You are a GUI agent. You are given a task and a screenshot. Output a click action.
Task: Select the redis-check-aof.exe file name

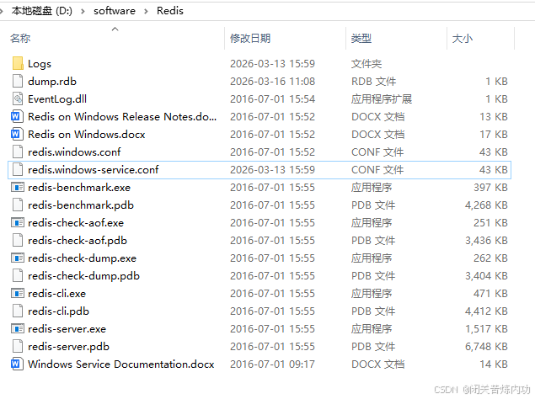tap(76, 223)
